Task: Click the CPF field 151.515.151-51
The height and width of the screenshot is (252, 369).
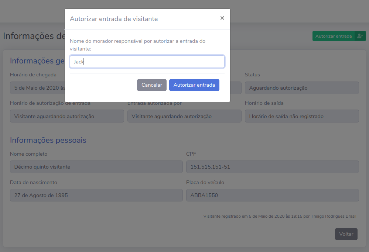Action: (x=273, y=167)
